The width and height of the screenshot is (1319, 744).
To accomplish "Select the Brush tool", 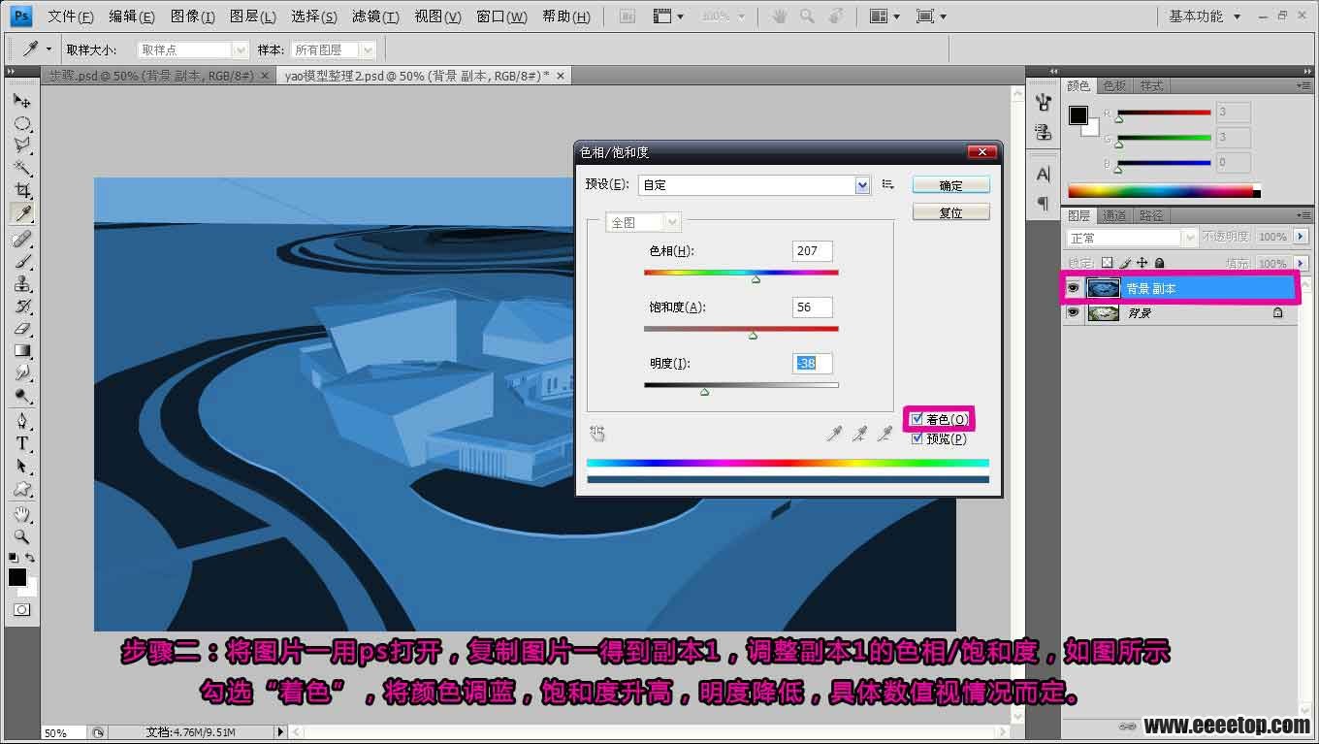I will click(x=21, y=262).
